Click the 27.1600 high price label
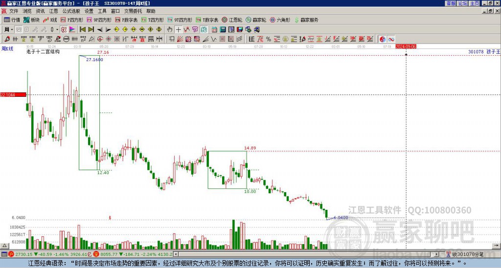This screenshot has height=268, width=501. pos(94,60)
